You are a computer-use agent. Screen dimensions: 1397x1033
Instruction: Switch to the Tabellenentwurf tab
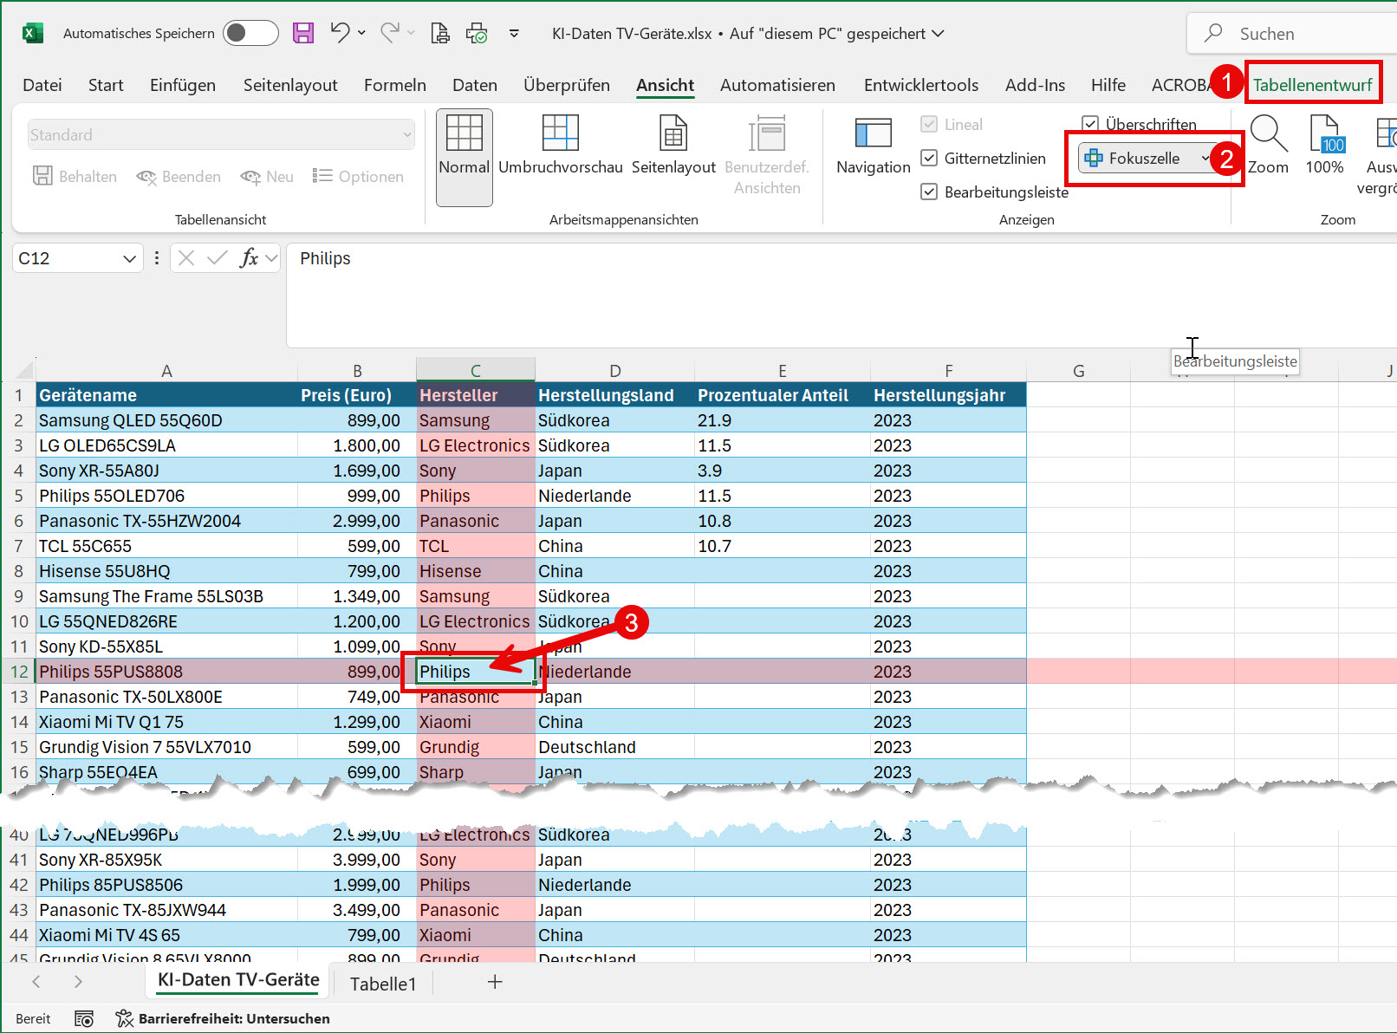point(1313,83)
